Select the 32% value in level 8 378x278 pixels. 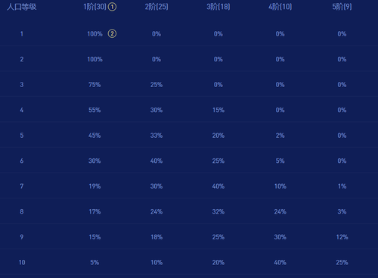[x=218, y=211]
